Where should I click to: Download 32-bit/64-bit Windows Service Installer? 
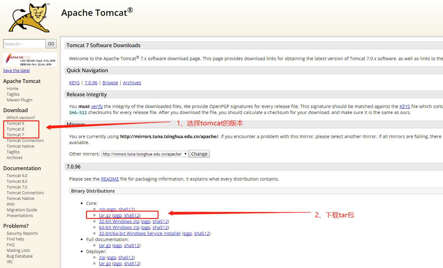tap(140, 233)
